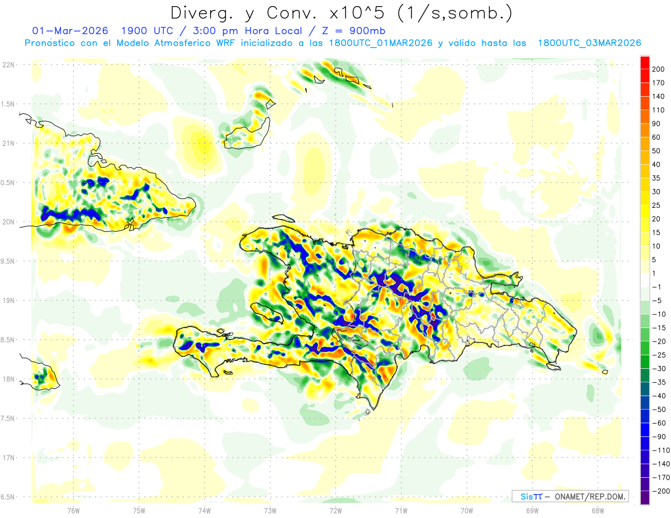Click the '9.5N' latitude label
This screenshot has width=671, height=518.
click(x=8, y=262)
